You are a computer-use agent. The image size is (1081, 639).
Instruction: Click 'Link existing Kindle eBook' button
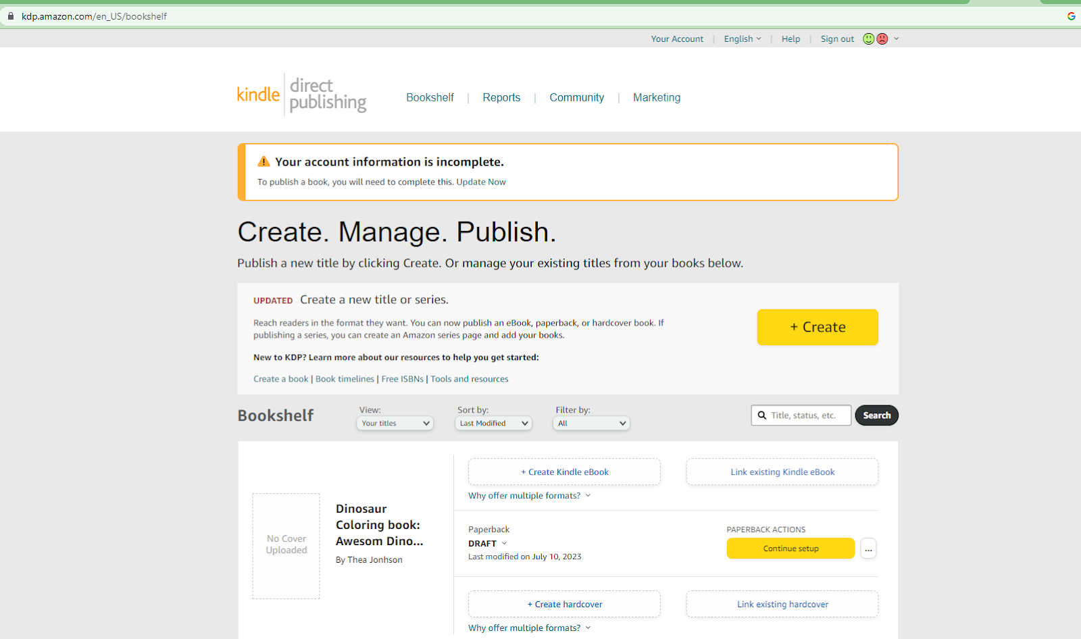point(782,472)
